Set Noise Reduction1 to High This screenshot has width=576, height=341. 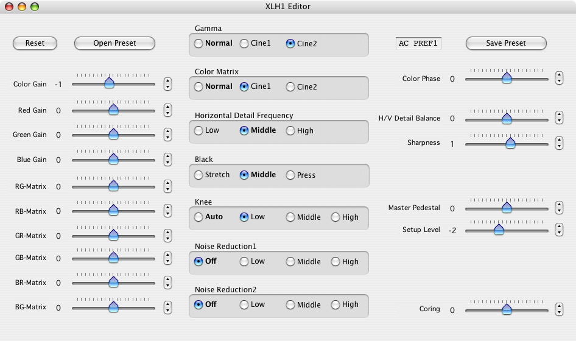click(x=335, y=261)
